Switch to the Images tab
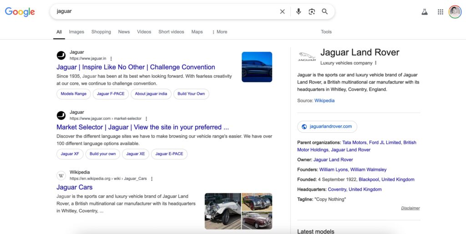 [76, 32]
